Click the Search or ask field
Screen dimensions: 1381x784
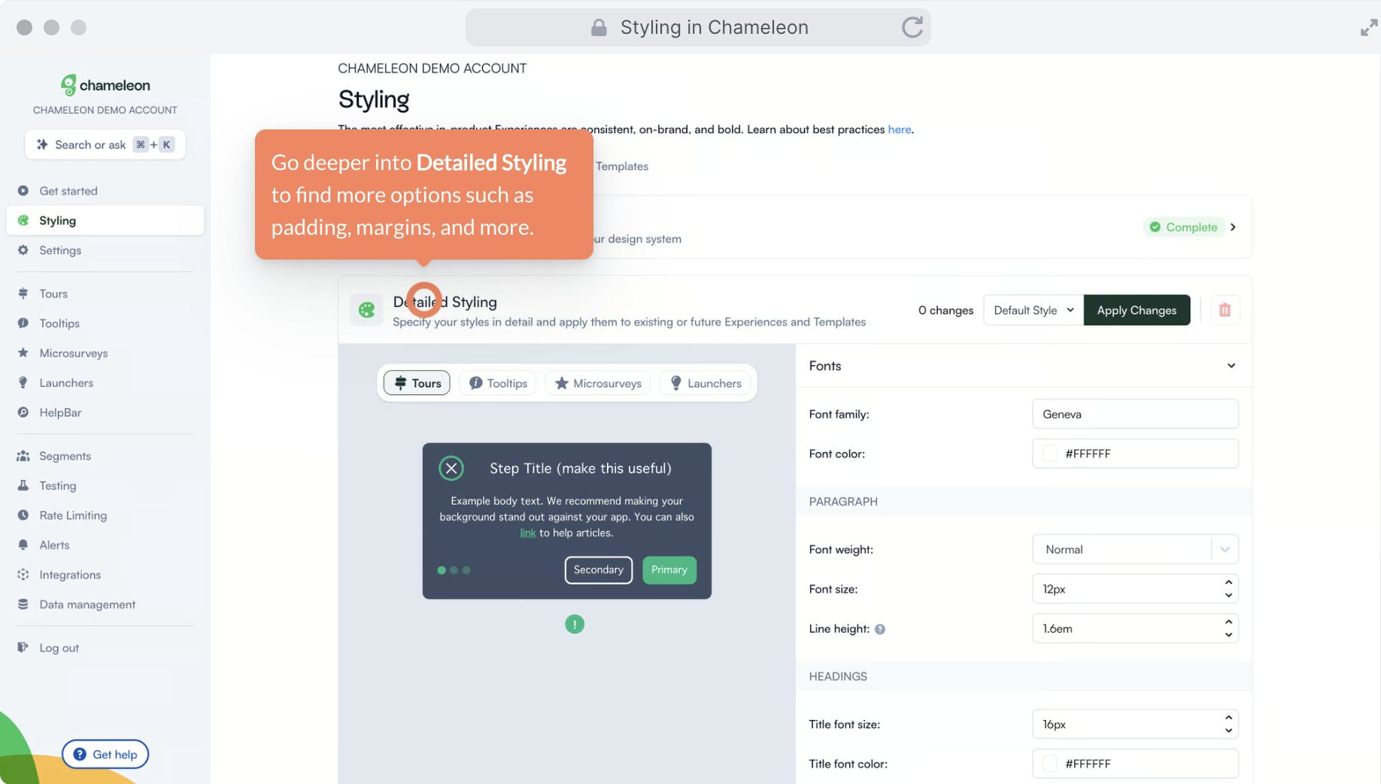tap(105, 144)
